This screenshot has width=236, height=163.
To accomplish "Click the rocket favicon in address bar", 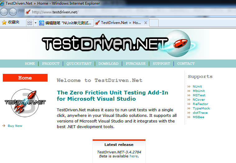I will pos(28,12).
